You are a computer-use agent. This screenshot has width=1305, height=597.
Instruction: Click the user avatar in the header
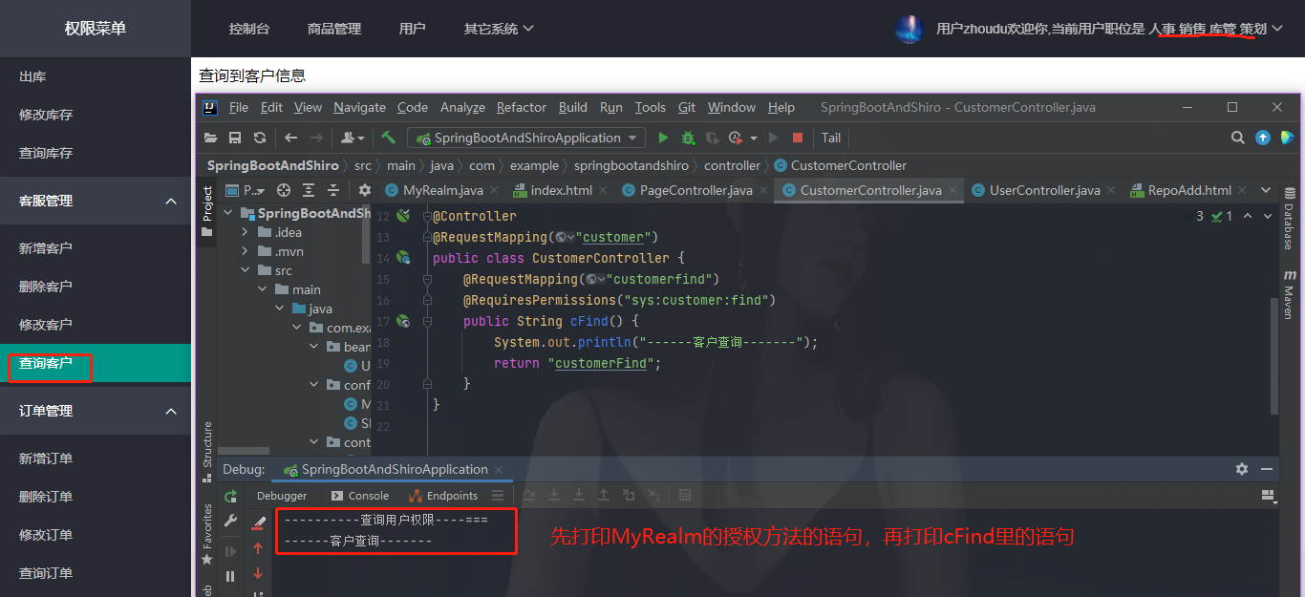pos(909,29)
